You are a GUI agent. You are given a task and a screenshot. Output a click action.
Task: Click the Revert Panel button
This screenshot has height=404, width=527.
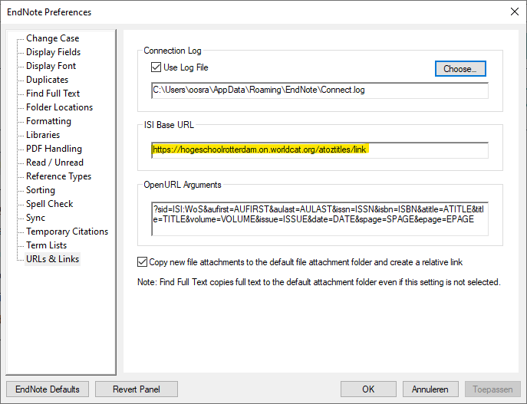(137, 389)
